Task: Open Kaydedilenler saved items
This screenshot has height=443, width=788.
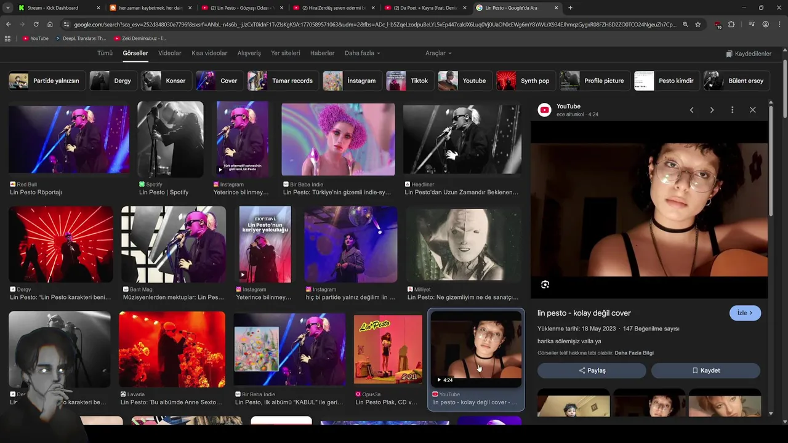Action: (749, 54)
